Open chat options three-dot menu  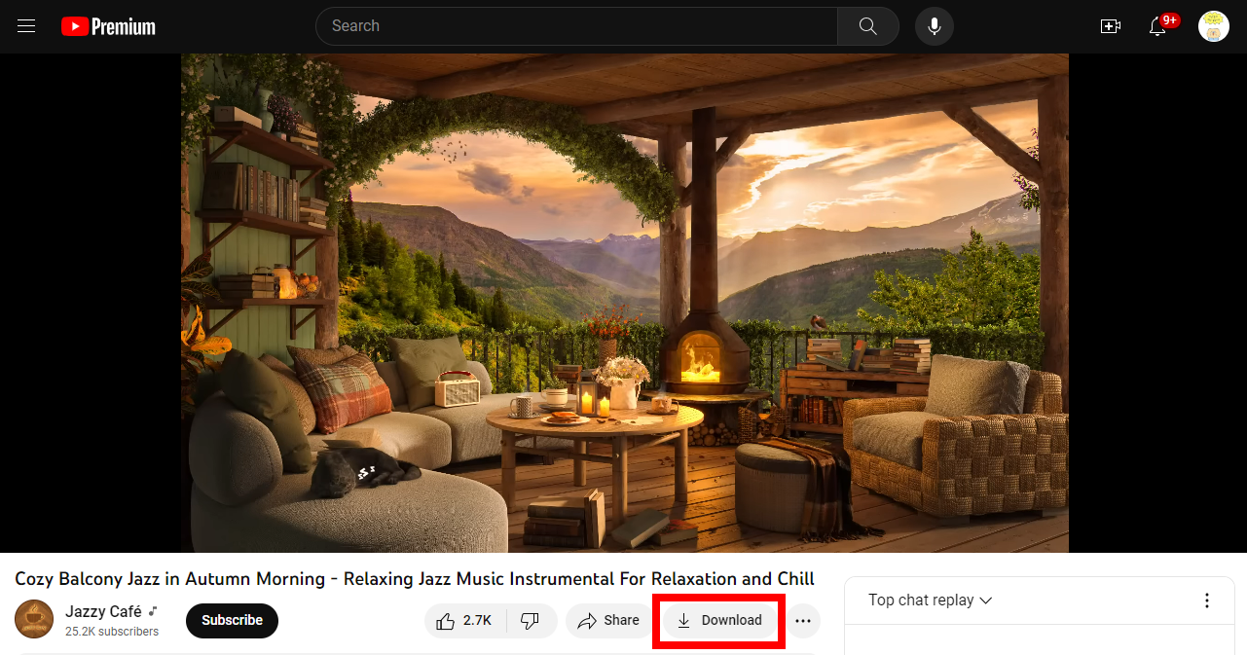[1207, 600]
